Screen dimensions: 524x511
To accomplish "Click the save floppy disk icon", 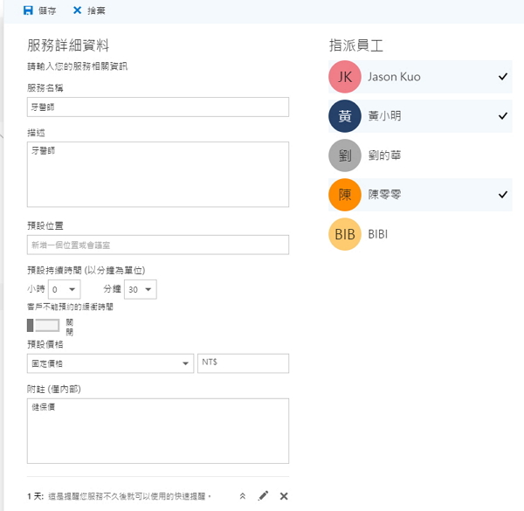I will tap(29, 10).
